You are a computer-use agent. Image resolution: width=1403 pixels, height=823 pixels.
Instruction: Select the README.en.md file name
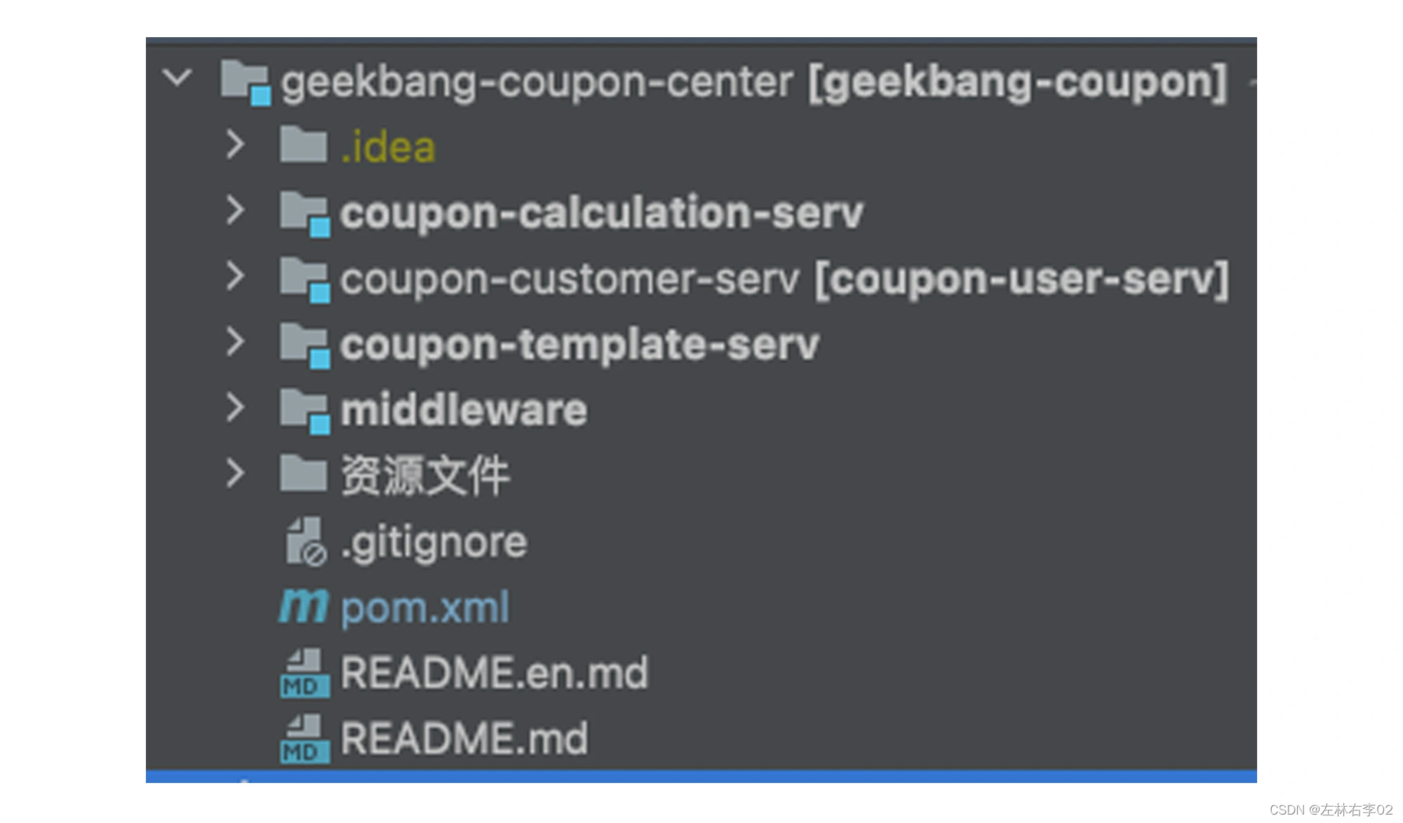(494, 673)
